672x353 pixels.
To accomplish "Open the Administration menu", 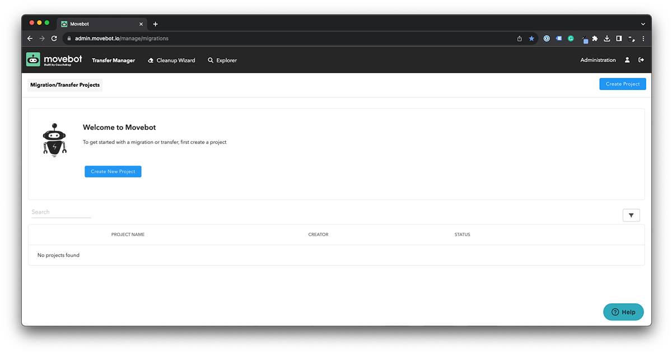I will point(598,59).
